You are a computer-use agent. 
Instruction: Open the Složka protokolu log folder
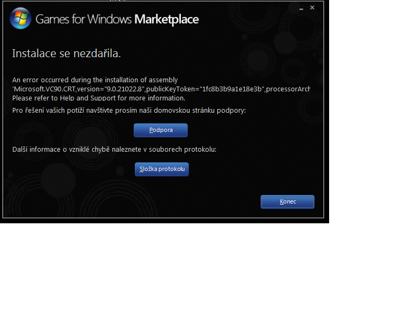coord(162,169)
